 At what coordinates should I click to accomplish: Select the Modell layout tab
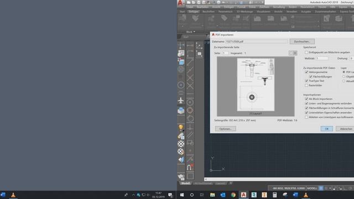[x=186, y=183]
